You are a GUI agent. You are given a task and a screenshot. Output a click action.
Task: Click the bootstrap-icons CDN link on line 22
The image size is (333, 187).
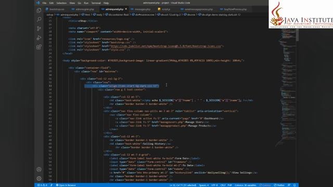point(166,46)
